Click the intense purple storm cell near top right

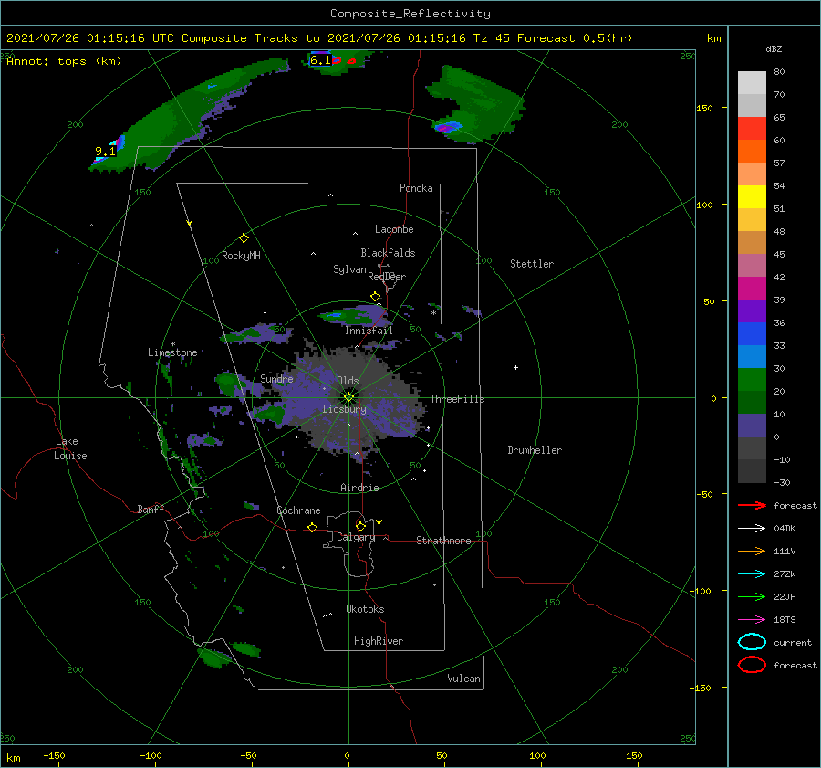[x=447, y=127]
